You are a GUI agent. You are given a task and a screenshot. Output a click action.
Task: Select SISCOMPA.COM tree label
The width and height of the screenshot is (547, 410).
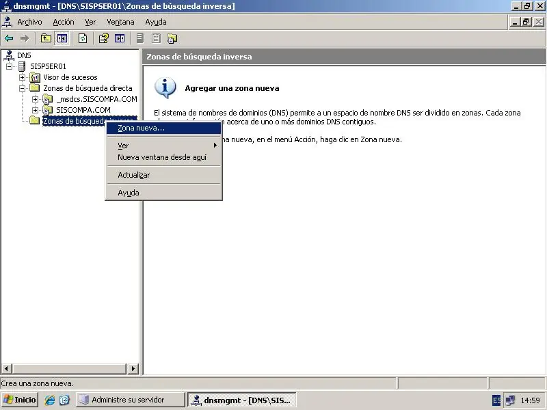pyautogui.click(x=83, y=110)
